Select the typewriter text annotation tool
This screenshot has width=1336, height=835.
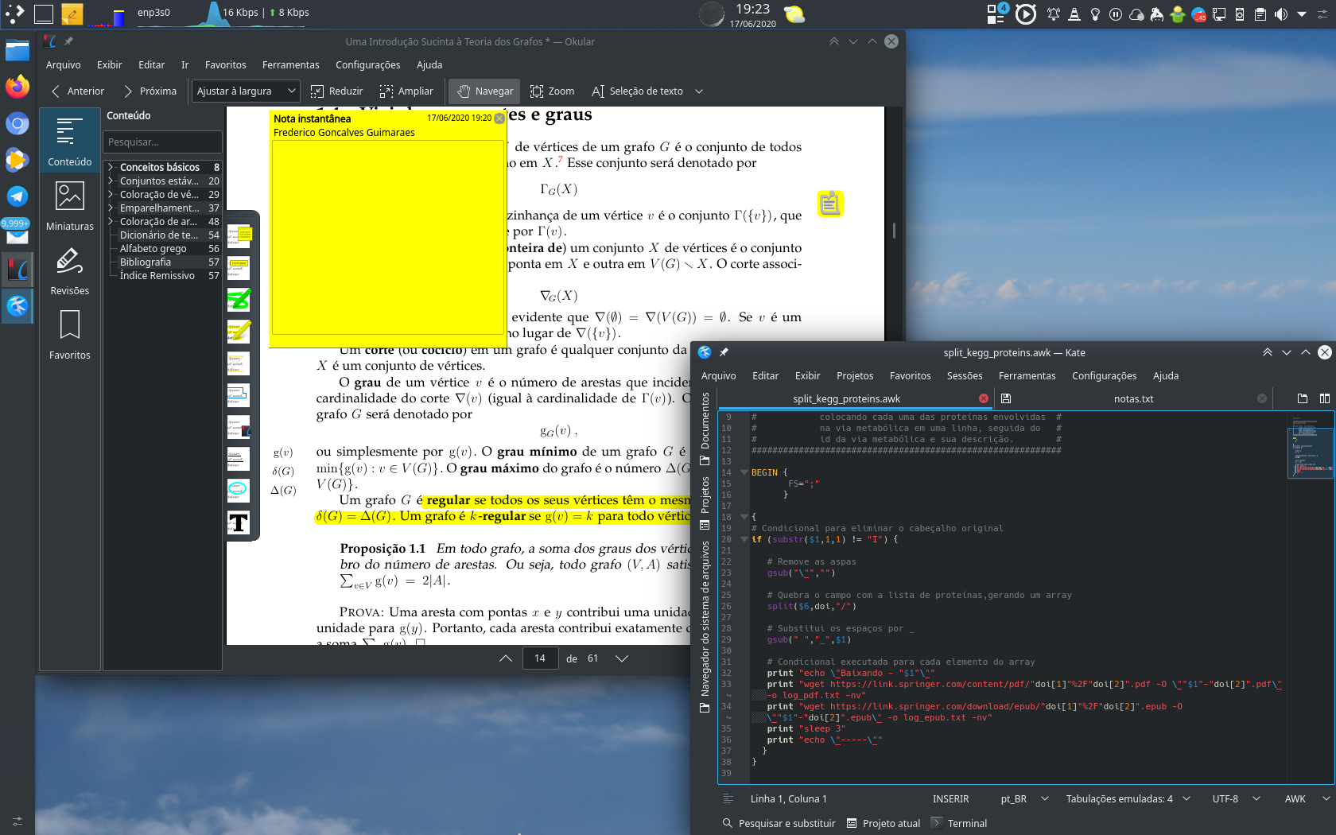[x=239, y=522]
